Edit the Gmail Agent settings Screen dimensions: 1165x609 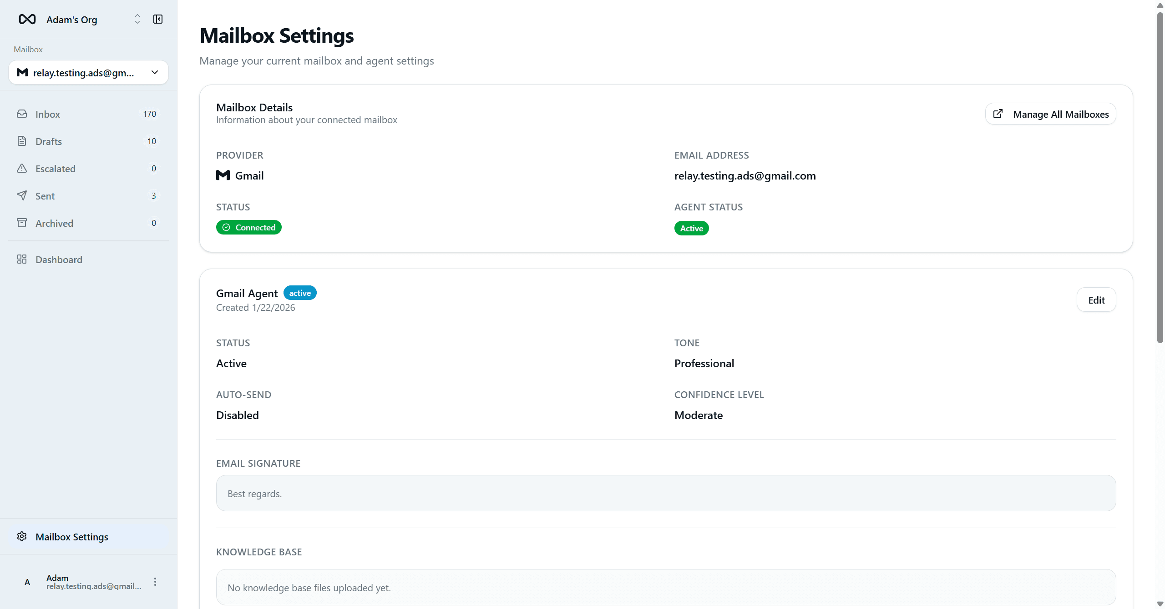pyautogui.click(x=1096, y=300)
